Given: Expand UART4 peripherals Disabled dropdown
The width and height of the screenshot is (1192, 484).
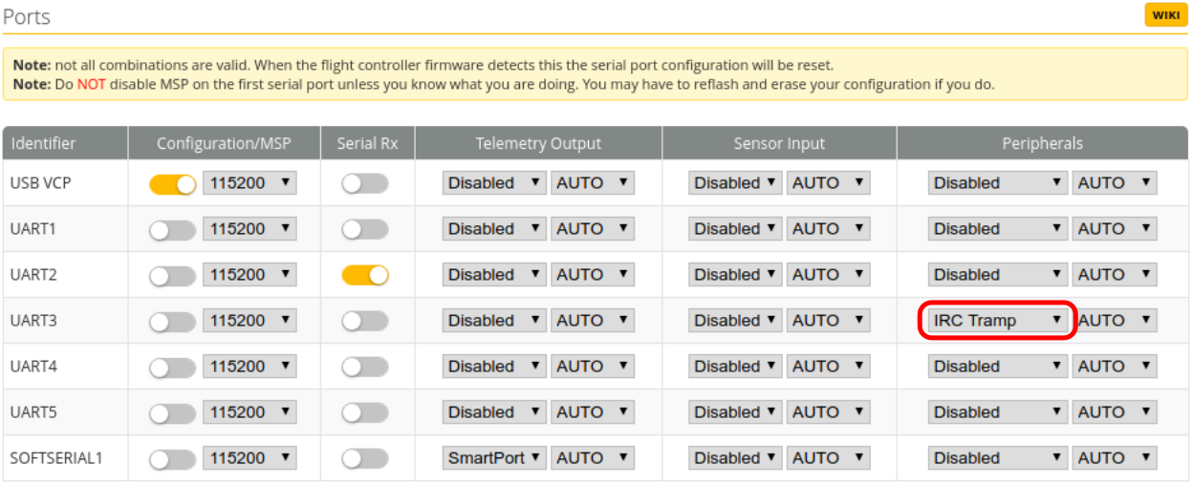Looking at the screenshot, I should coord(997,367).
